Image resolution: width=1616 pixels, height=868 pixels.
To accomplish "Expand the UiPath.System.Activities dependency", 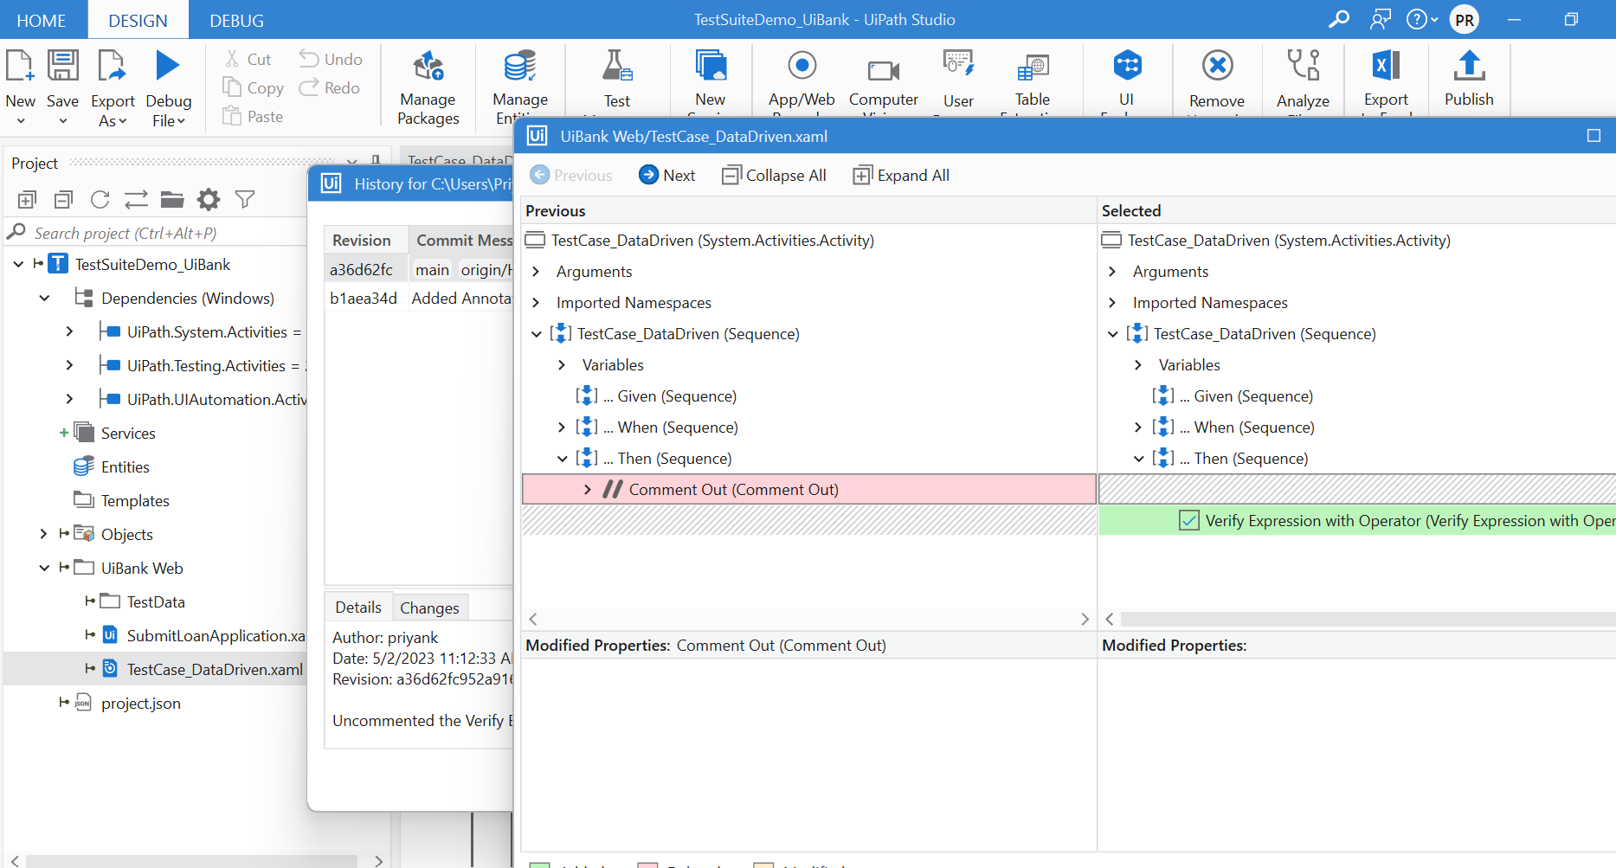I will [x=69, y=331].
